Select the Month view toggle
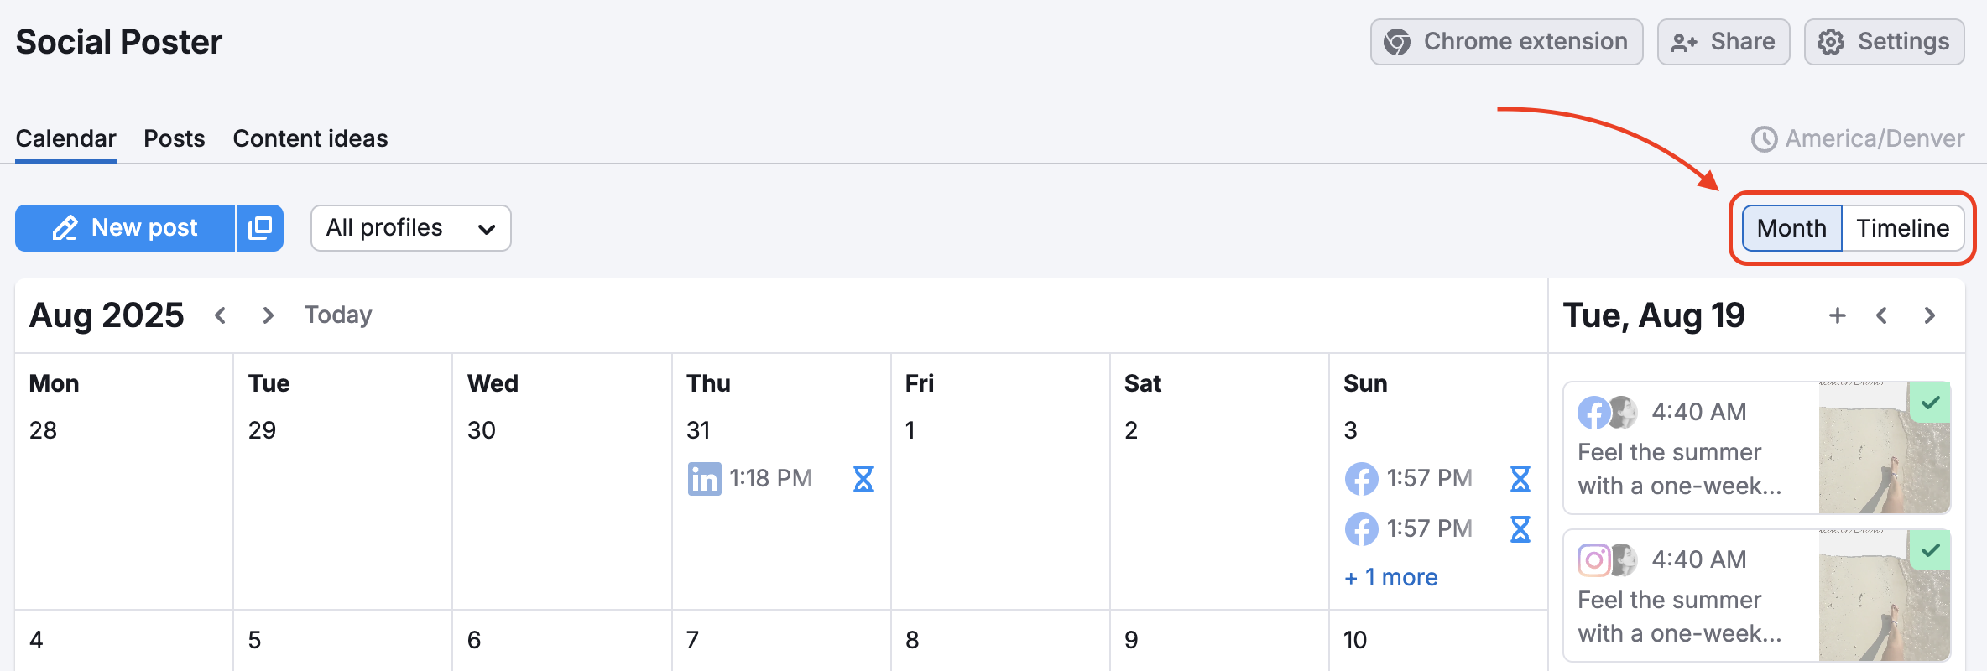This screenshot has height=671, width=1987. tap(1791, 227)
